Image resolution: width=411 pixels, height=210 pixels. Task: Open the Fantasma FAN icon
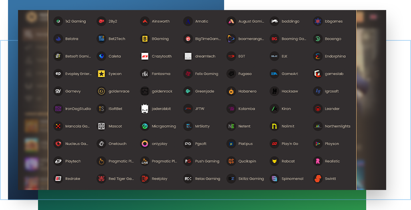pos(145,74)
